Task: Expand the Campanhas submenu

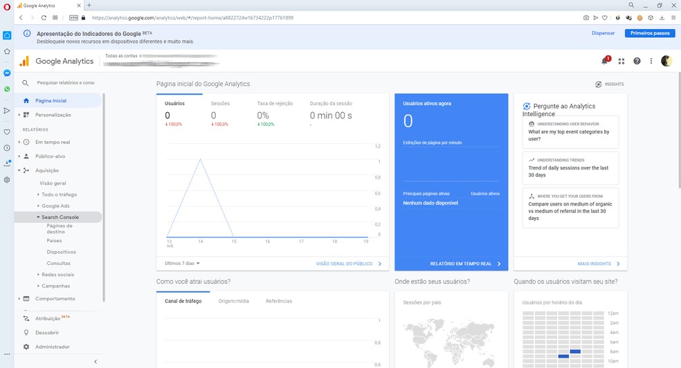Action: point(38,286)
